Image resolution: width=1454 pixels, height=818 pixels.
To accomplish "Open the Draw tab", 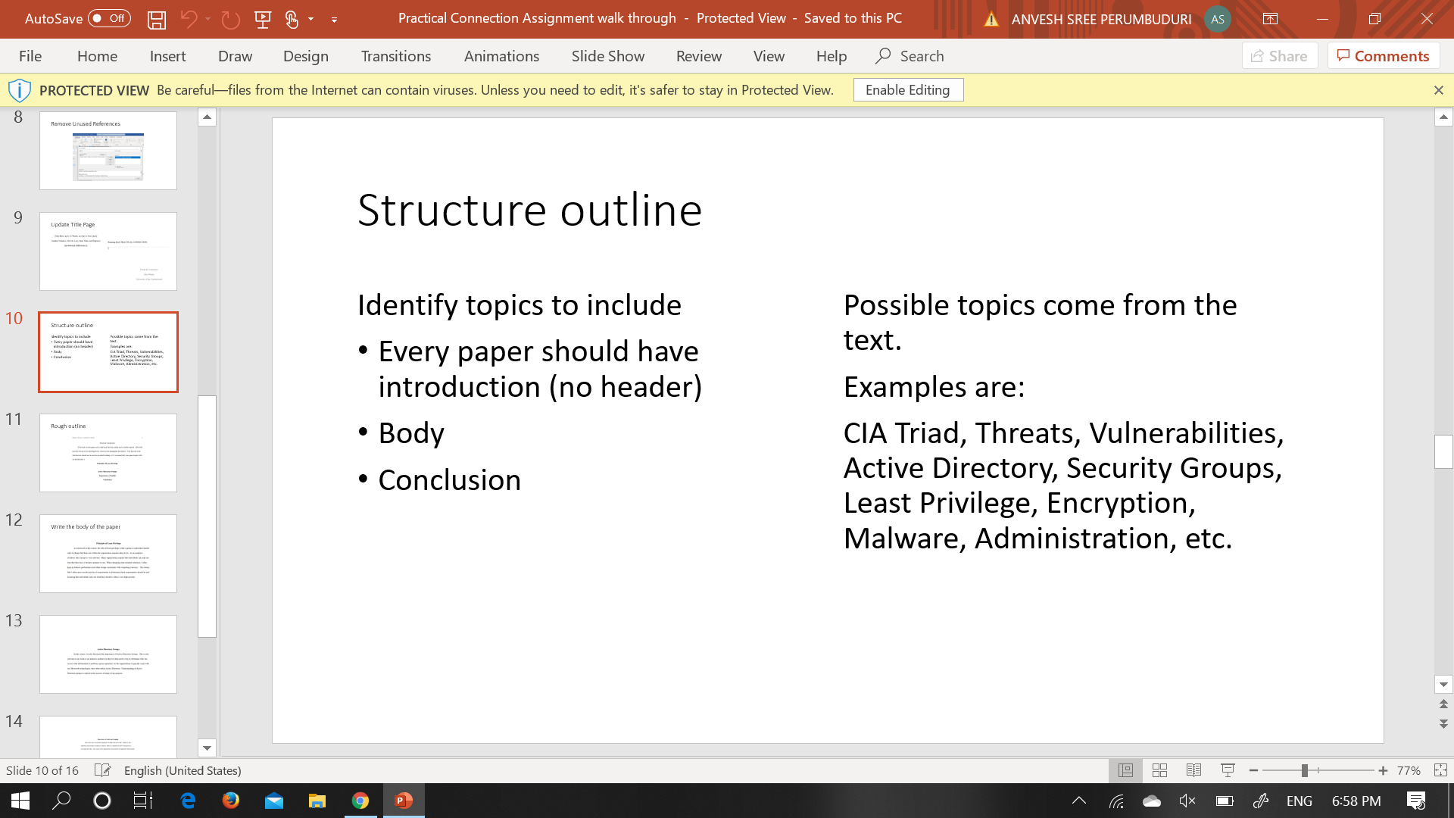I will [235, 56].
